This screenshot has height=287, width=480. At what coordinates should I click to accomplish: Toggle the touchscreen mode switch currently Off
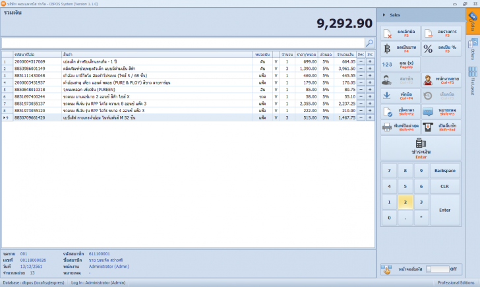coord(438,269)
